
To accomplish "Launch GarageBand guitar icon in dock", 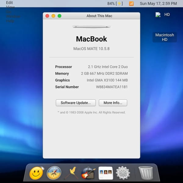I will [x=88, y=173].
